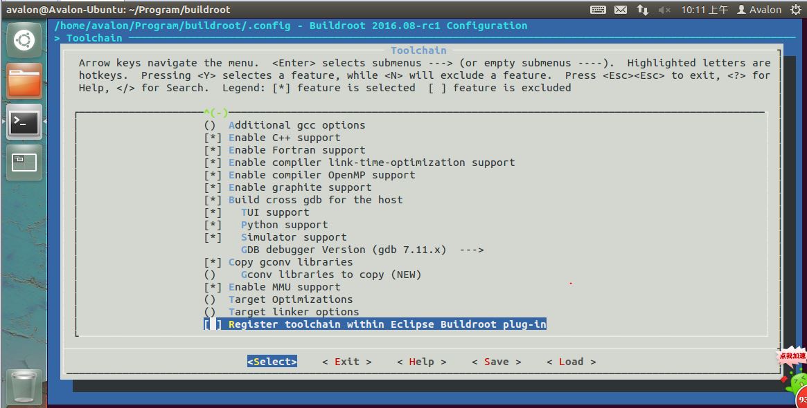The image size is (807, 408).
Task: Click the Toolchain dialog title
Action: point(418,50)
